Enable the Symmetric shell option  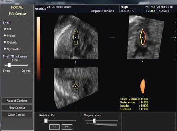(5, 49)
